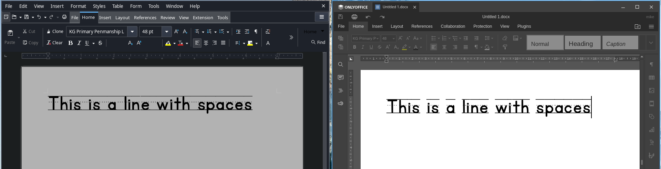The height and width of the screenshot is (169, 661).
Task: Click Clear formatting in LibreOffice
Action: pyautogui.click(x=55, y=43)
